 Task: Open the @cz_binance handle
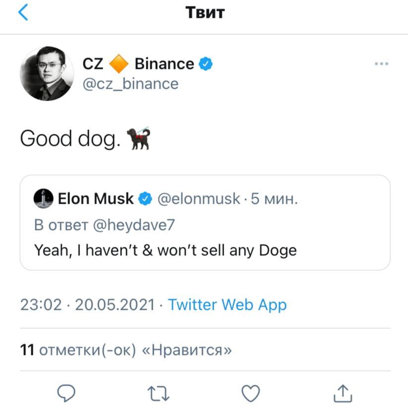point(130,84)
